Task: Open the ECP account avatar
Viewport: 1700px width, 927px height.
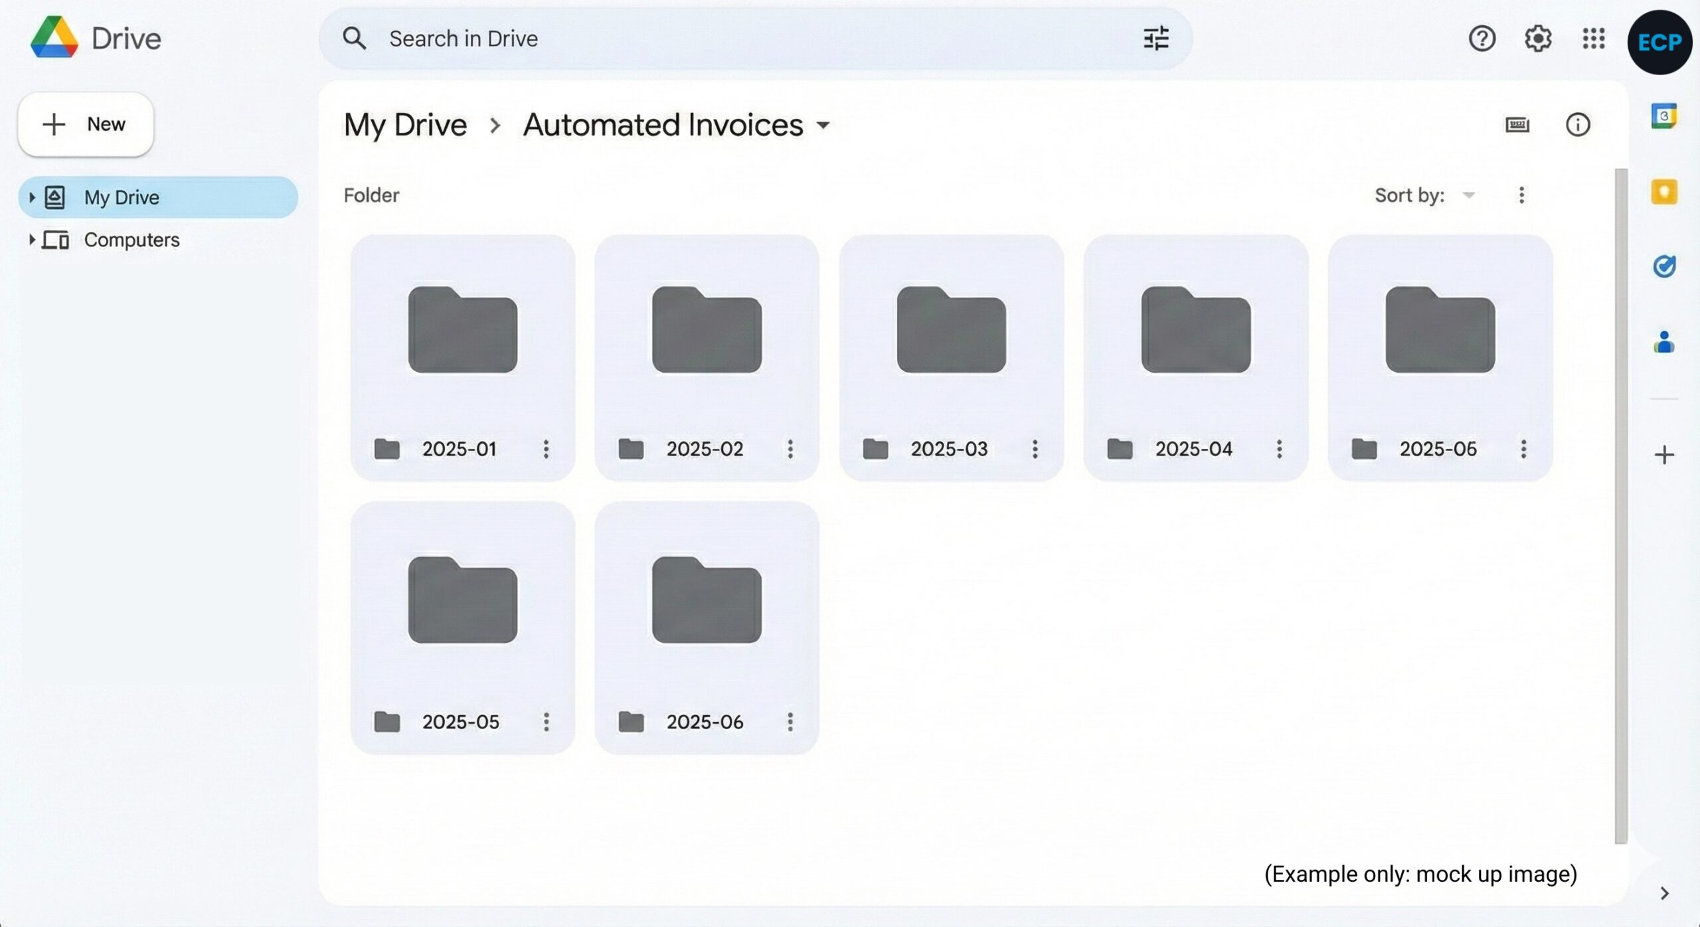Action: pyautogui.click(x=1659, y=42)
